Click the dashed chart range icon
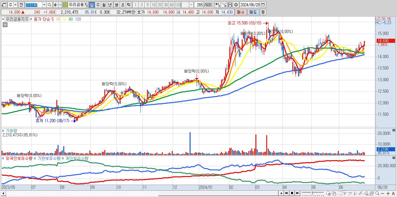The height and width of the screenshot is (197, 397). click(339, 194)
